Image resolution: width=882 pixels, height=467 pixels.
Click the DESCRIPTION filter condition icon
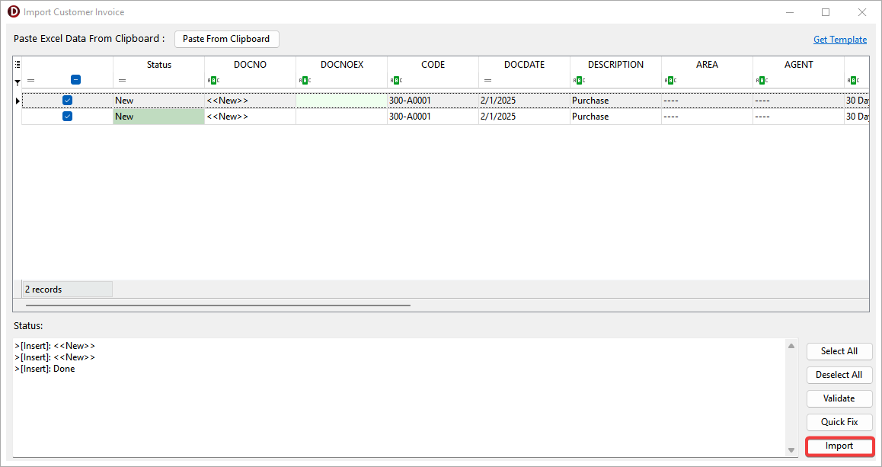click(579, 80)
